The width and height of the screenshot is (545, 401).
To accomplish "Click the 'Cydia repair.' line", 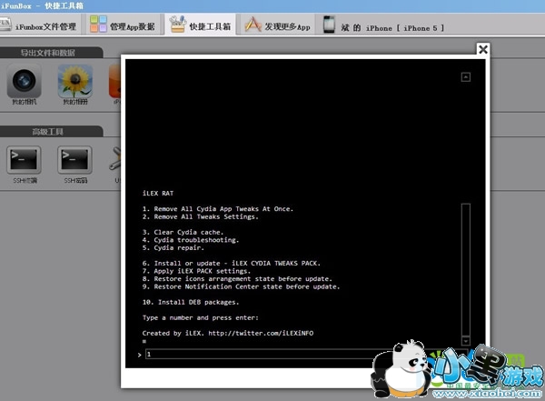I will coord(173,247).
